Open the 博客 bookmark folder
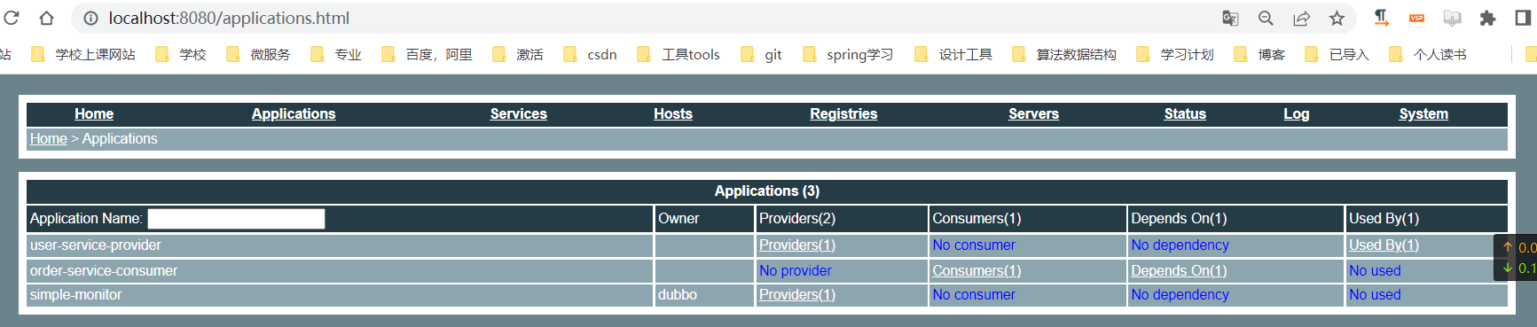 1259,54
